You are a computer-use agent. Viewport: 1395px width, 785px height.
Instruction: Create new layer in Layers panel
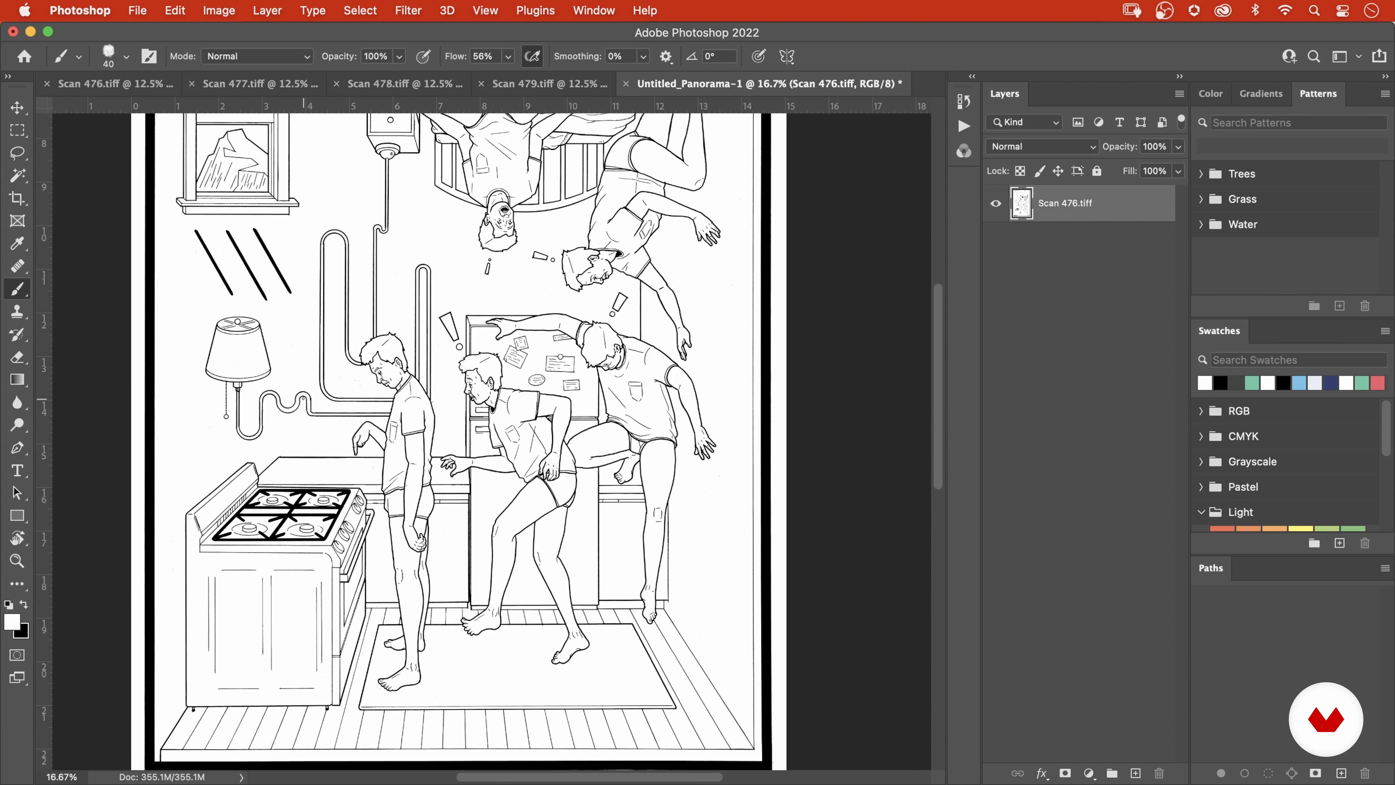(x=1136, y=773)
